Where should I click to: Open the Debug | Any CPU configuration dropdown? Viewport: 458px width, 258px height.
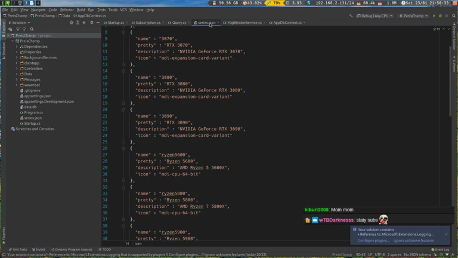(x=375, y=16)
